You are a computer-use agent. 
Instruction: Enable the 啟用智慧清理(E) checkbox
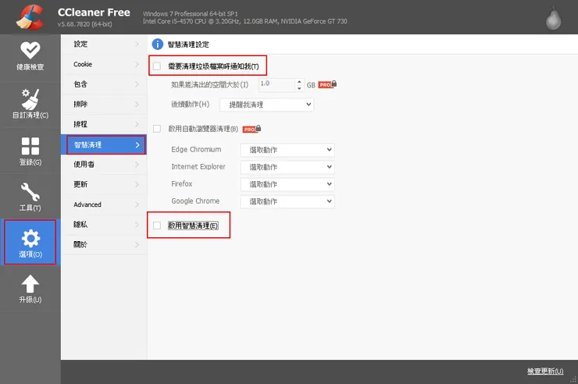point(157,226)
